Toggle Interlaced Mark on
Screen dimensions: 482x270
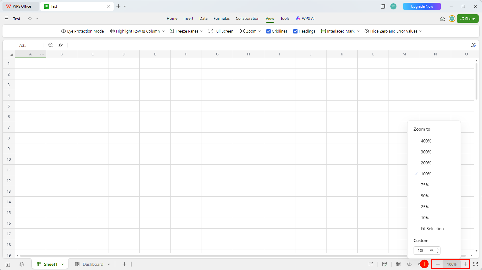point(338,31)
